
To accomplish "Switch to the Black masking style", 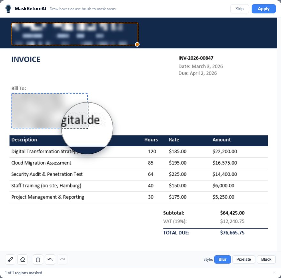I will pyautogui.click(x=266, y=259).
